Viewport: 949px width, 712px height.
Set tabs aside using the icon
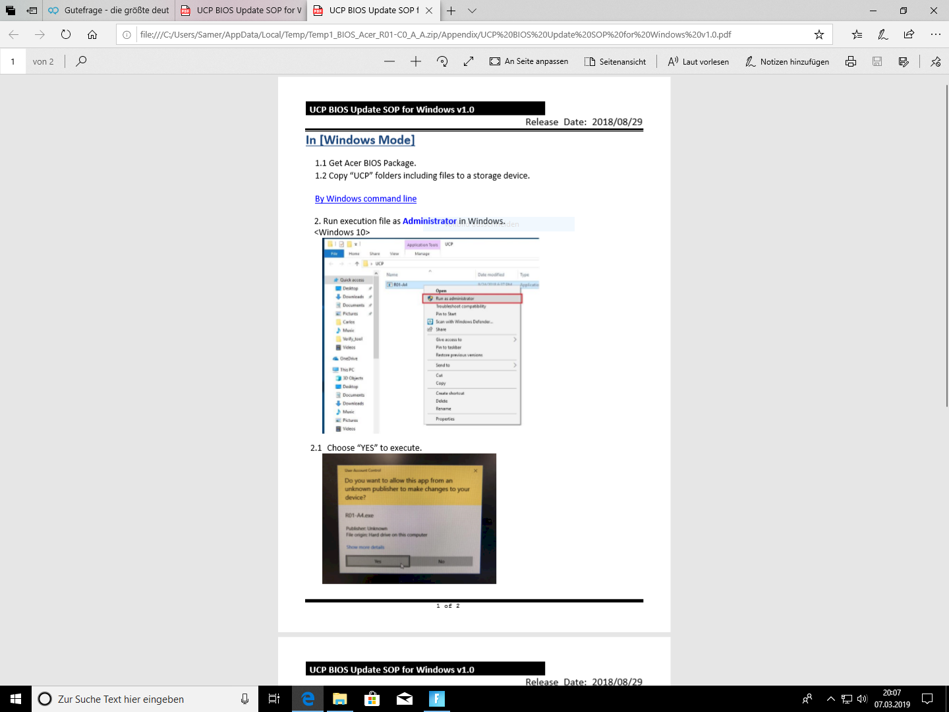(x=32, y=11)
